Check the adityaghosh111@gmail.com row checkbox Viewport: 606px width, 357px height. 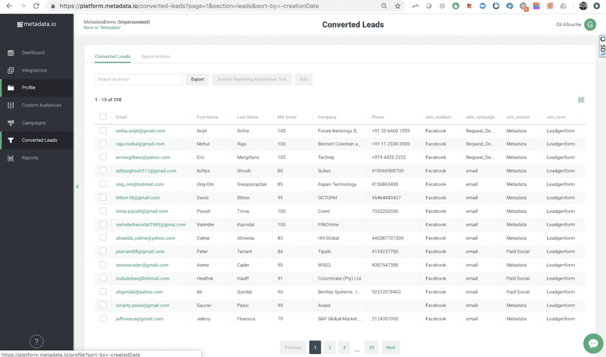tap(103, 171)
